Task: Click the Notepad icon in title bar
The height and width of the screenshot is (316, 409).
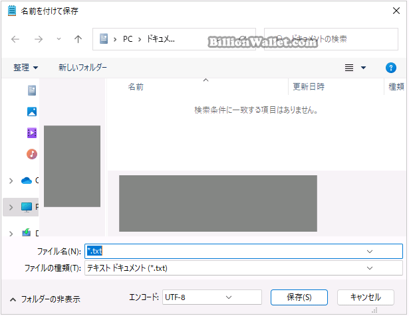Action: (x=12, y=11)
